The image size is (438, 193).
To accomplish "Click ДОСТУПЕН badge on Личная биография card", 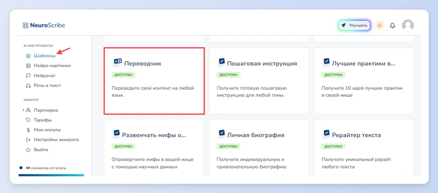I will 228,146.
